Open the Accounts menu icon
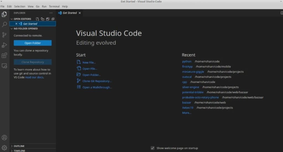 (4, 138)
